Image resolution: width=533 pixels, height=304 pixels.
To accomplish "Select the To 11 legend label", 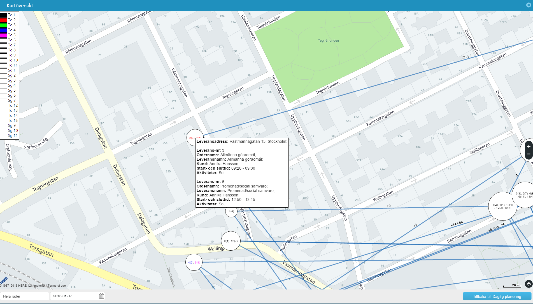I will coord(13,65).
